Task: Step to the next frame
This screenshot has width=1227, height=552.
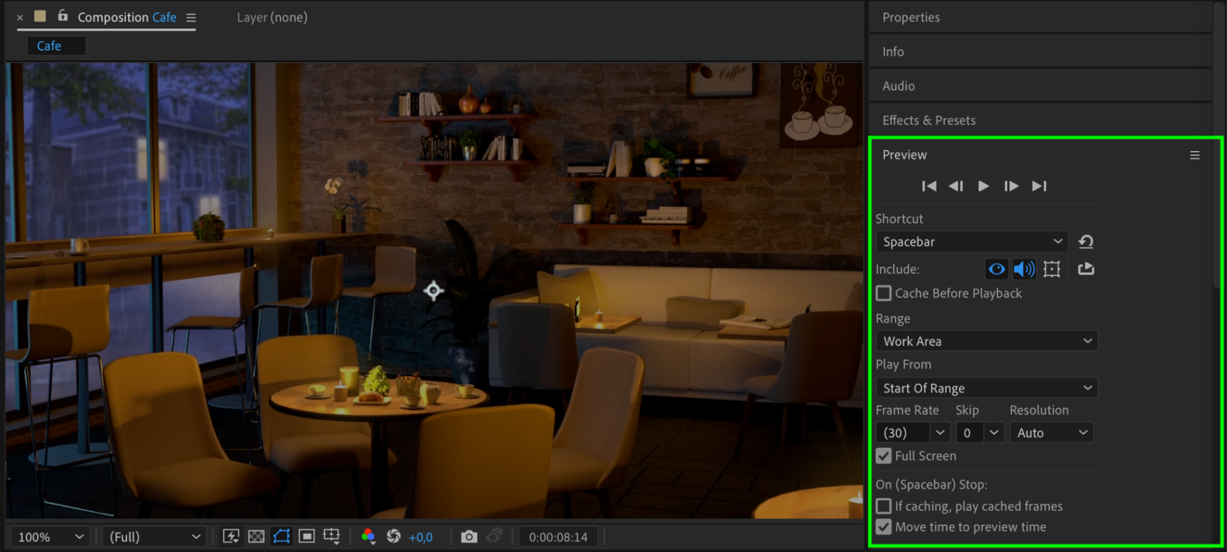Action: coord(1011,186)
